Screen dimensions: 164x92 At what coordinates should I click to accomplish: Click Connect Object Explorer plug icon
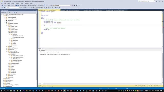click(x=7, y=12)
